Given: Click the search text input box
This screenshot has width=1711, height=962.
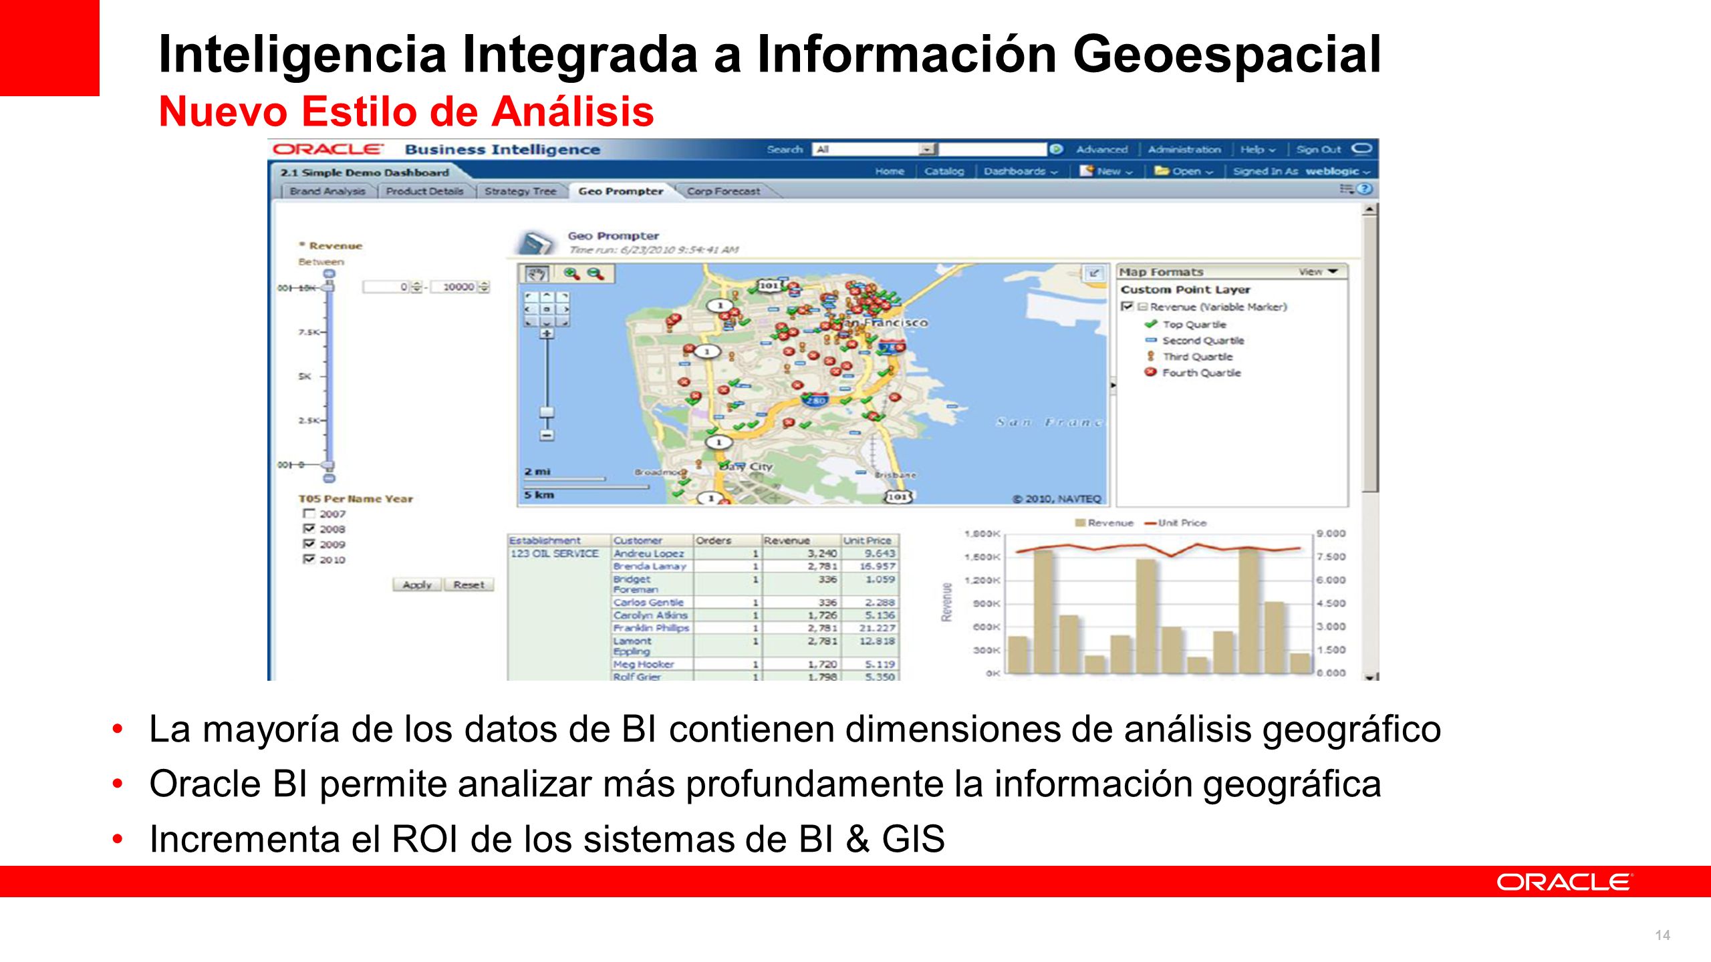Looking at the screenshot, I should pos(993,149).
